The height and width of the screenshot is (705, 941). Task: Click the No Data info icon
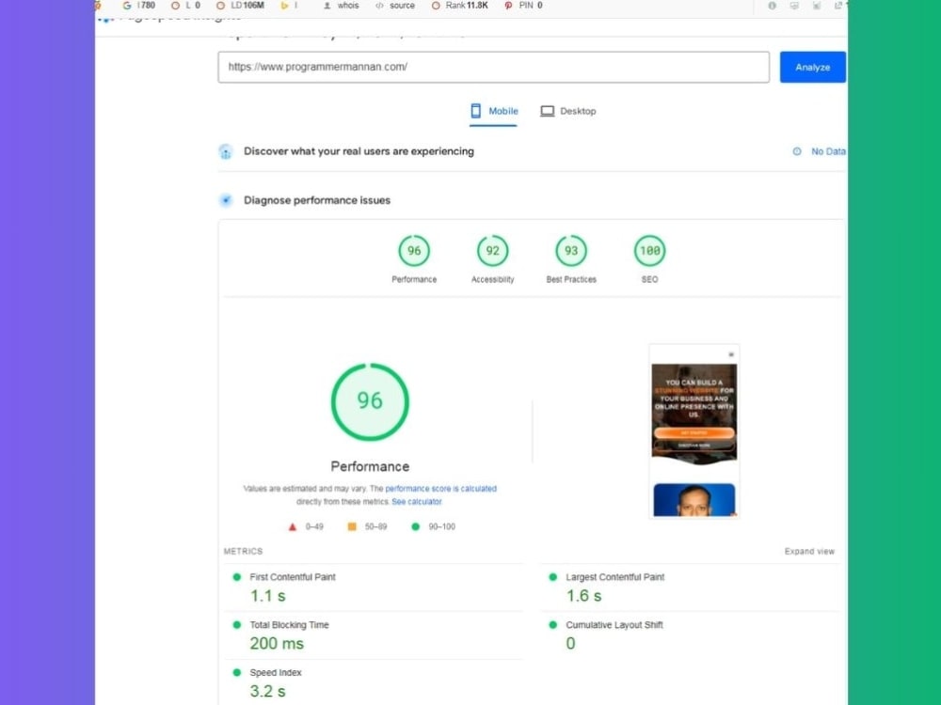click(x=797, y=151)
